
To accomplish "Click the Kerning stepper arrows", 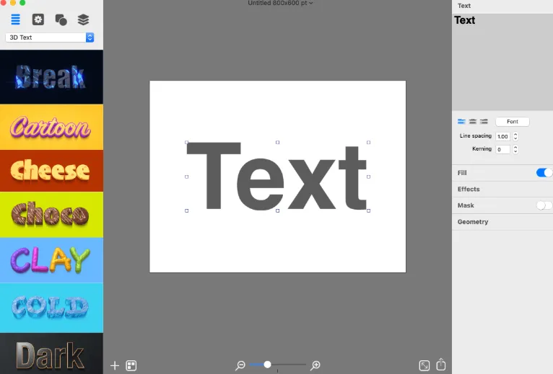I will [515, 149].
